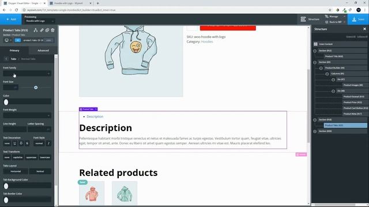Open the Back to WP menu
This screenshot has width=369, height=207.
click(335, 22)
